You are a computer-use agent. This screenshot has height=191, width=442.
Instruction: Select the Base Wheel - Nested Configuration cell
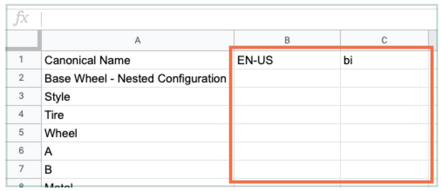[138, 79]
